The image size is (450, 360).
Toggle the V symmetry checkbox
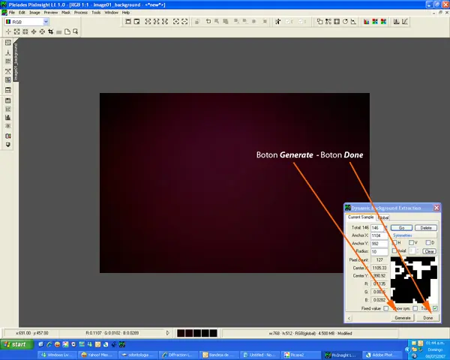pyautogui.click(x=411, y=242)
